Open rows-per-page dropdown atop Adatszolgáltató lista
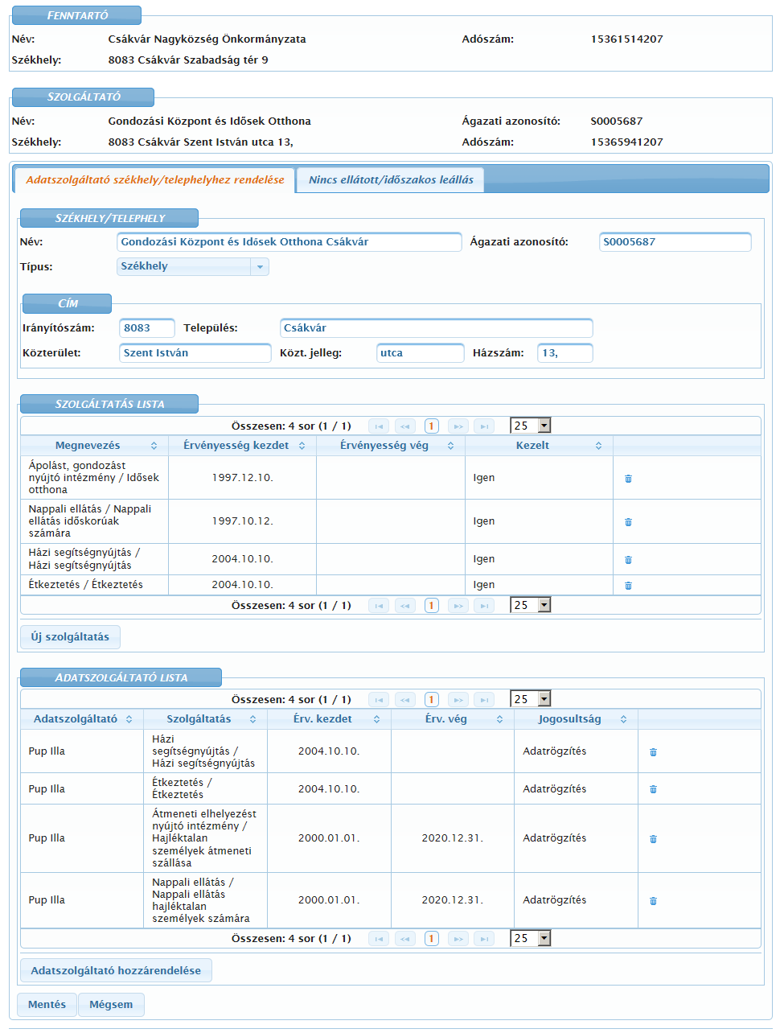 [x=531, y=700]
